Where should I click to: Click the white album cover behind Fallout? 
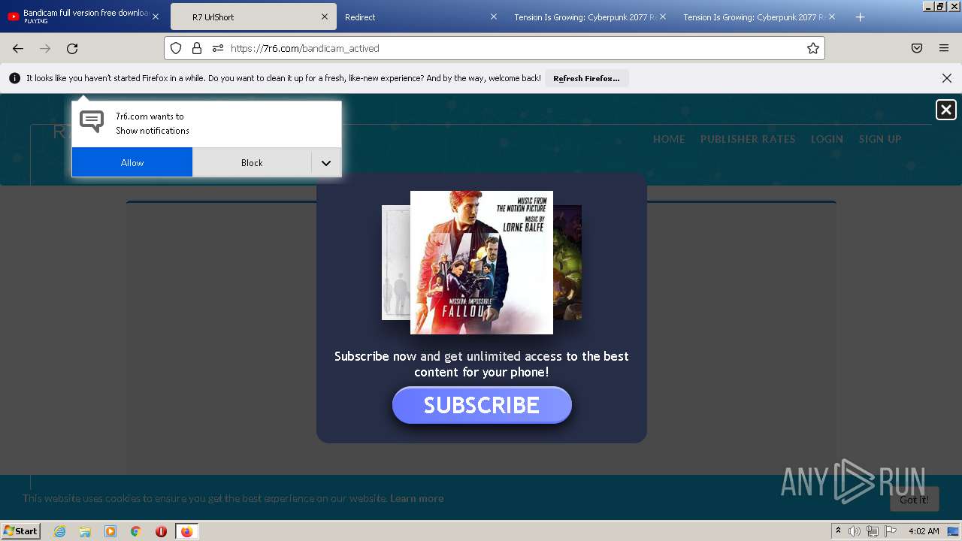coord(396,262)
